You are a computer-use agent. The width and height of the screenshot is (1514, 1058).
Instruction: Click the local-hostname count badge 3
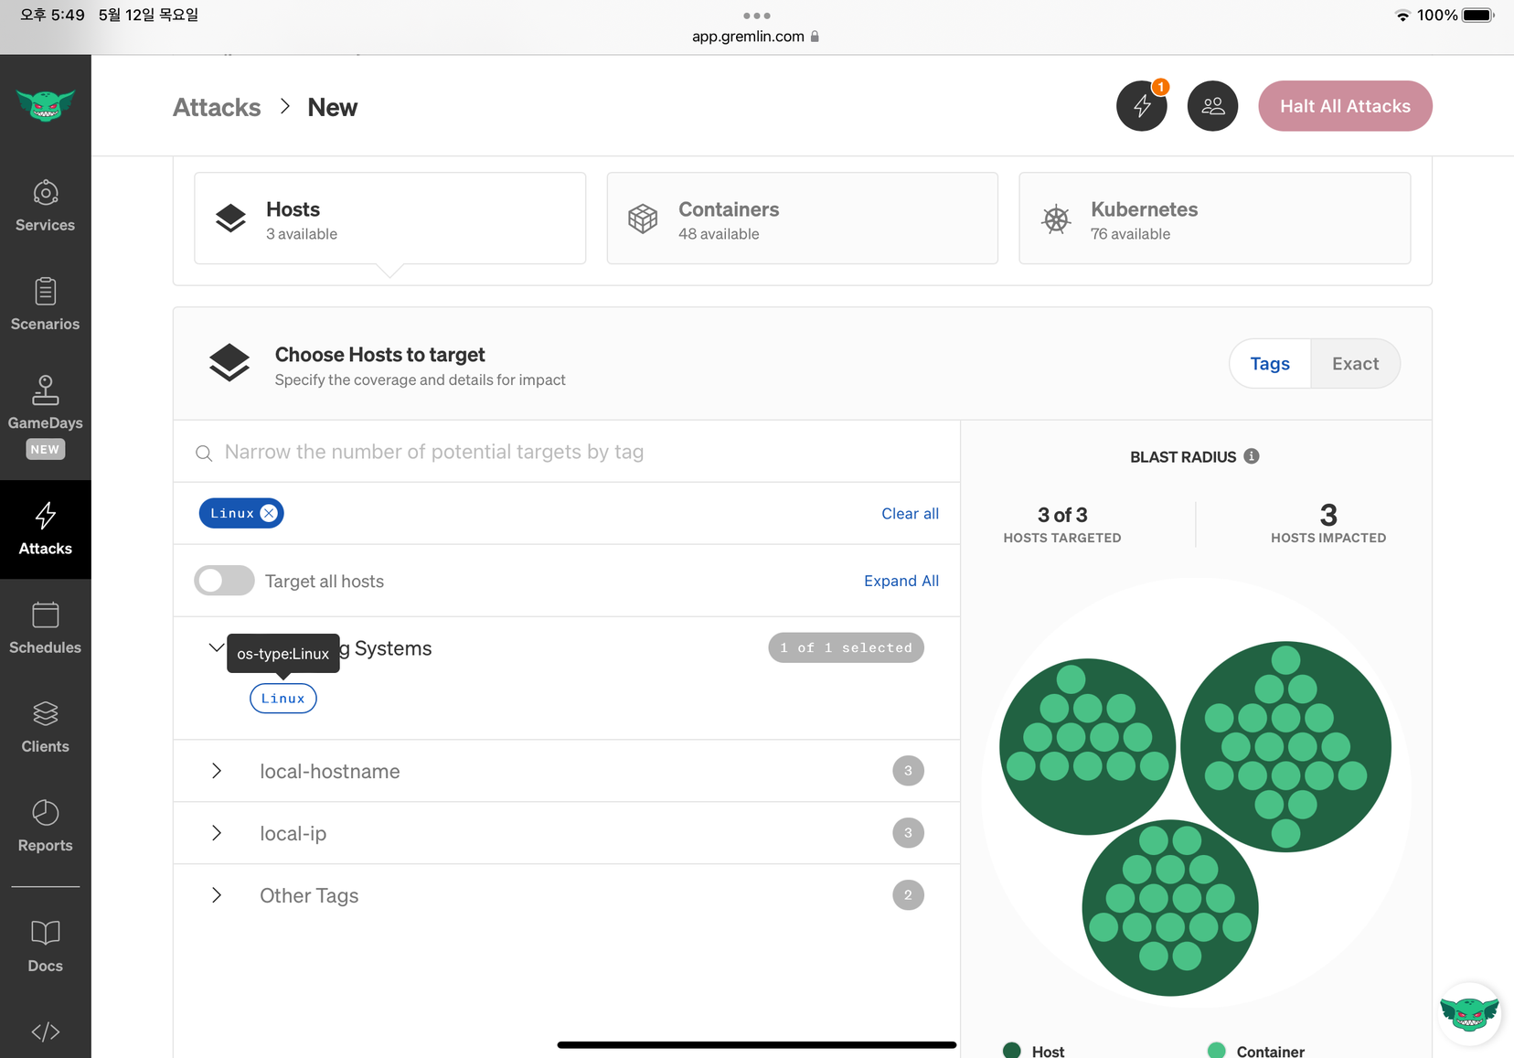click(x=908, y=771)
